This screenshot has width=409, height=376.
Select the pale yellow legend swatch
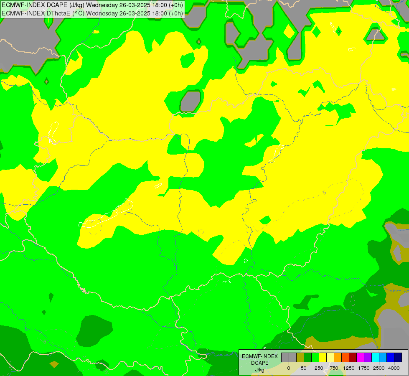tap(330, 357)
